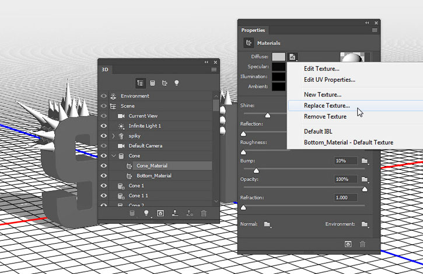Image resolution: width=423 pixels, height=274 pixels.
Task: Click the trash icon in Properties panel
Action: (x=362, y=244)
